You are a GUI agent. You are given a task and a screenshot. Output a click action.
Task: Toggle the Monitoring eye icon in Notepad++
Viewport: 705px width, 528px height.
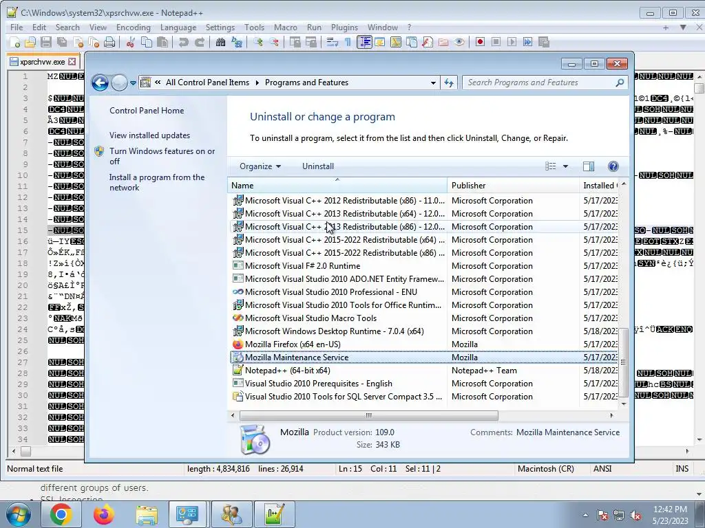tap(459, 42)
